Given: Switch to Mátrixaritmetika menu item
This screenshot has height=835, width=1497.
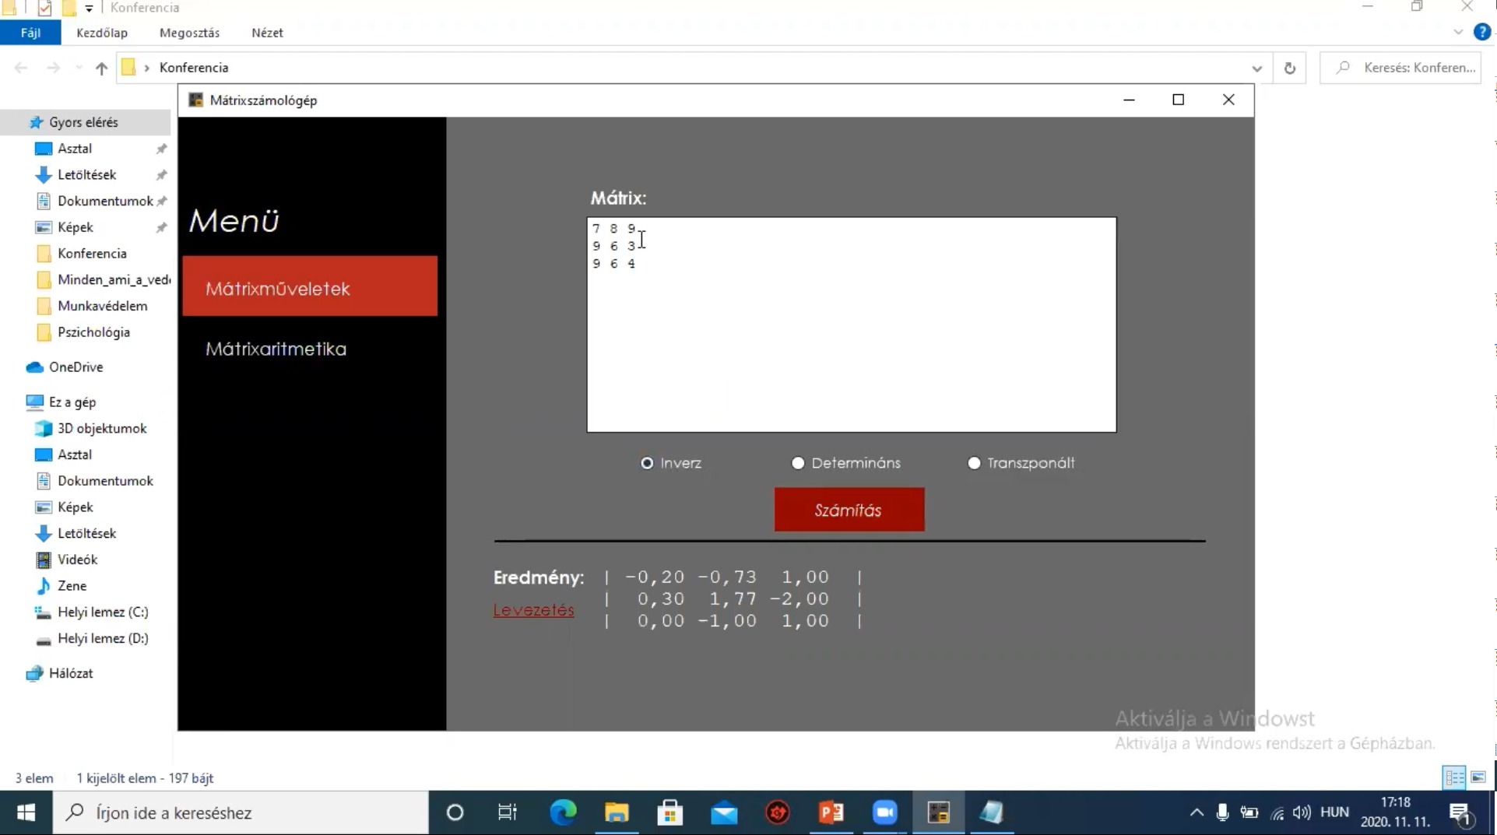Looking at the screenshot, I should click(x=276, y=349).
